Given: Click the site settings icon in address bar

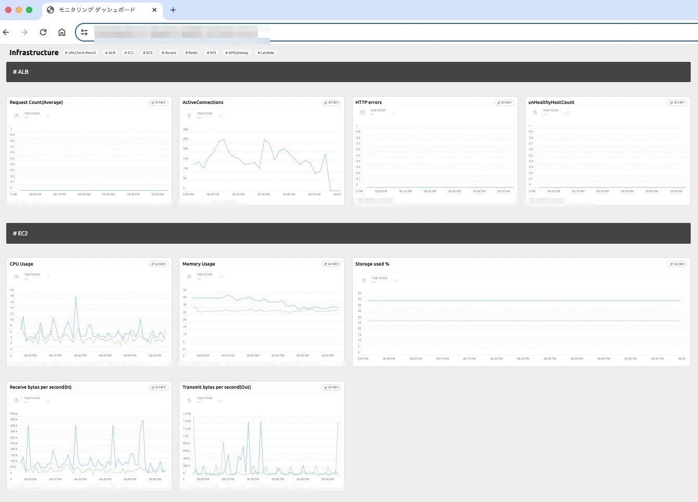Looking at the screenshot, I should click(84, 32).
